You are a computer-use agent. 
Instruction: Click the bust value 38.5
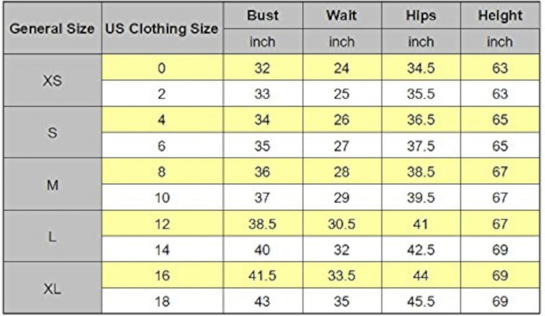point(263,224)
